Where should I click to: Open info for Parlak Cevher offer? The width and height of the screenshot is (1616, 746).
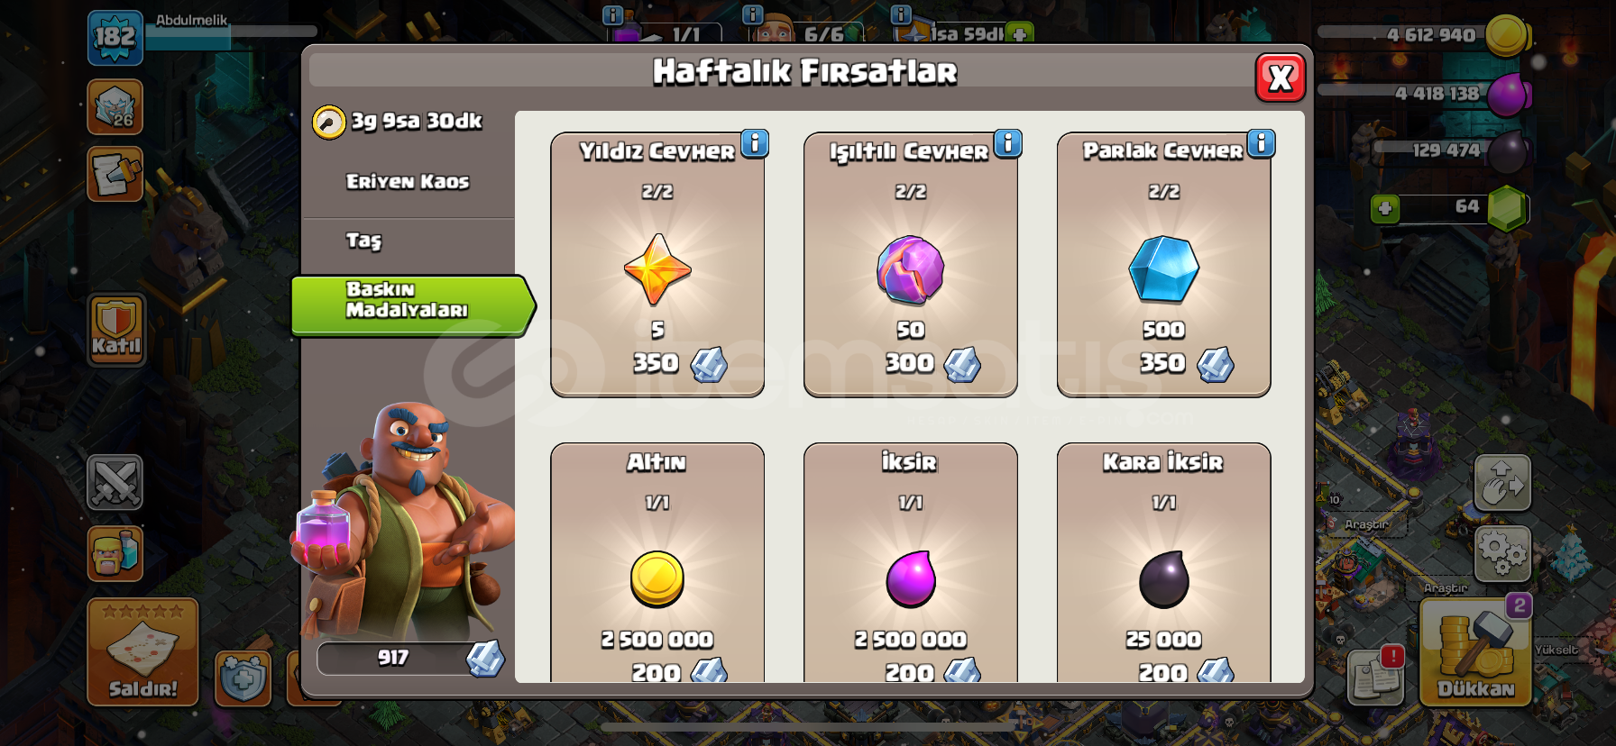tap(1262, 143)
